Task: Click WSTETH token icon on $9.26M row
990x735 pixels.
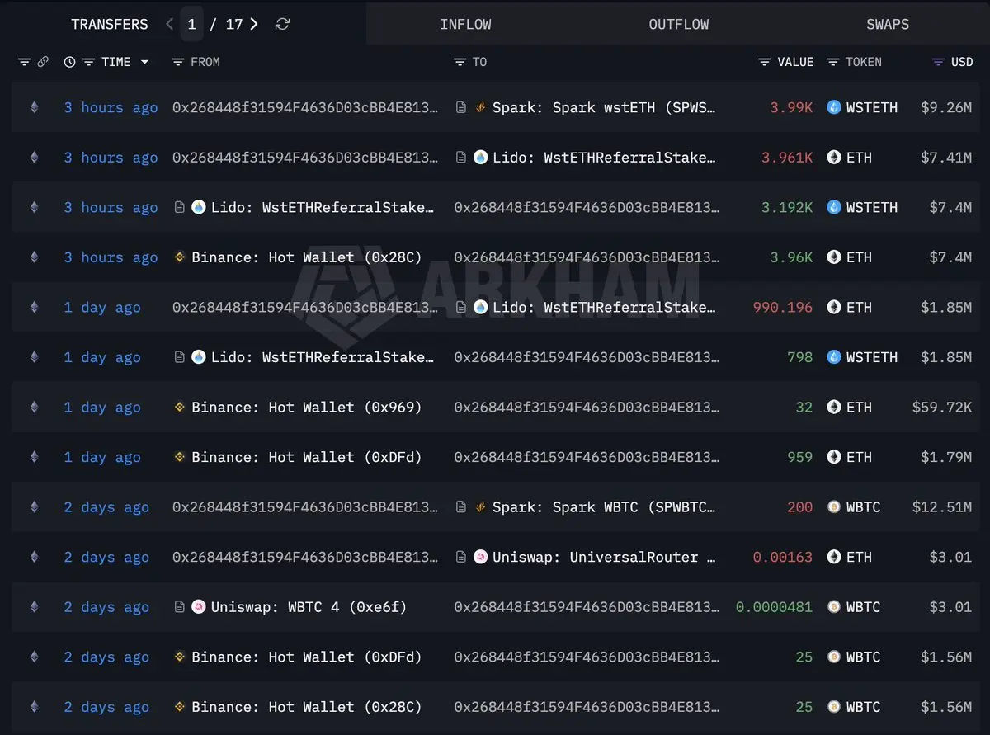Action: click(834, 107)
